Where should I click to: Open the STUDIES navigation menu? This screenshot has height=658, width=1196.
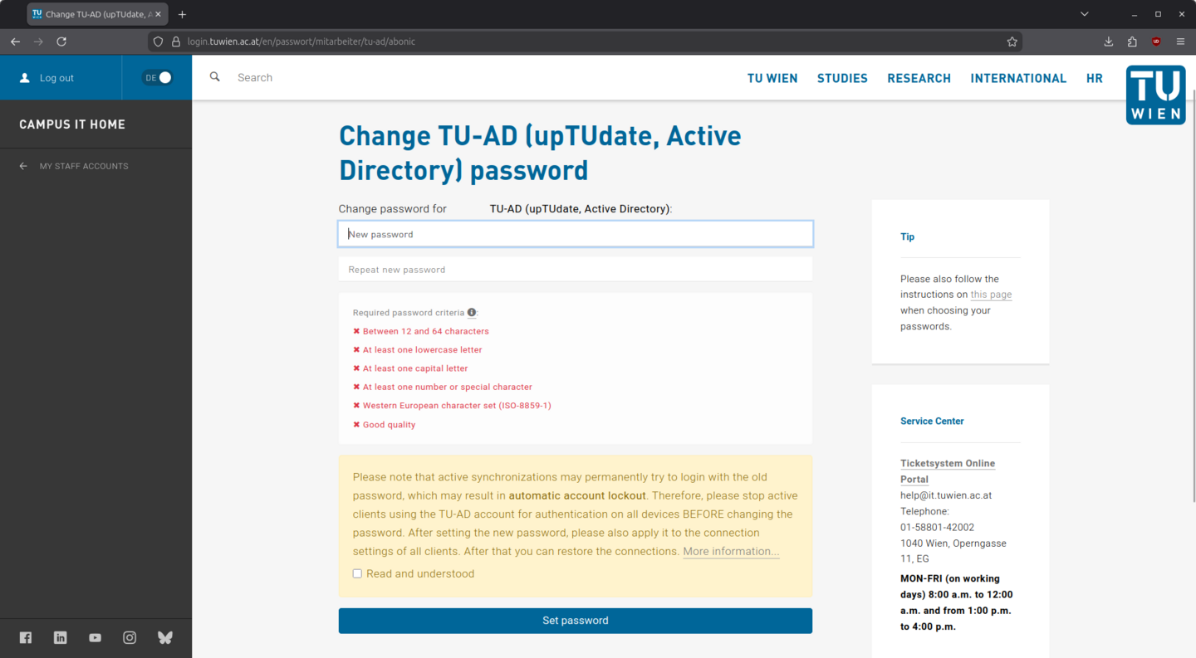[842, 78]
